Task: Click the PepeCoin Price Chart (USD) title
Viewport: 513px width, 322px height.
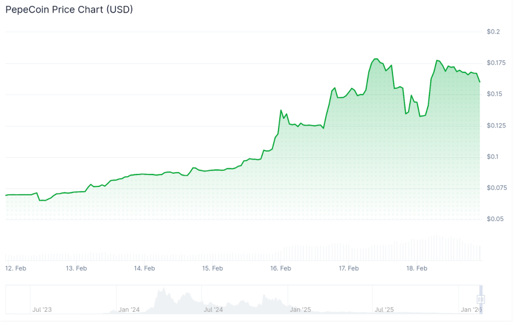Action: (x=69, y=10)
